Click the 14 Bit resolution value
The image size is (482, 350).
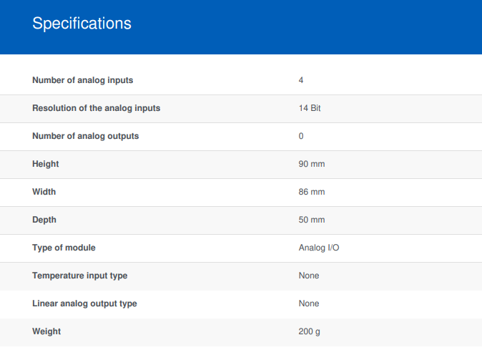tap(310, 108)
